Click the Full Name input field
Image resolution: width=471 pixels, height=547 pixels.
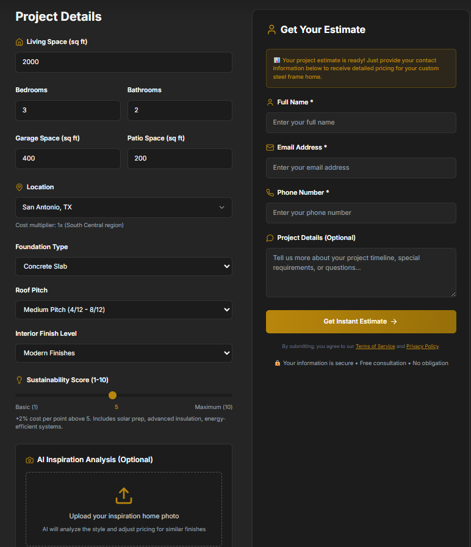pyautogui.click(x=361, y=123)
